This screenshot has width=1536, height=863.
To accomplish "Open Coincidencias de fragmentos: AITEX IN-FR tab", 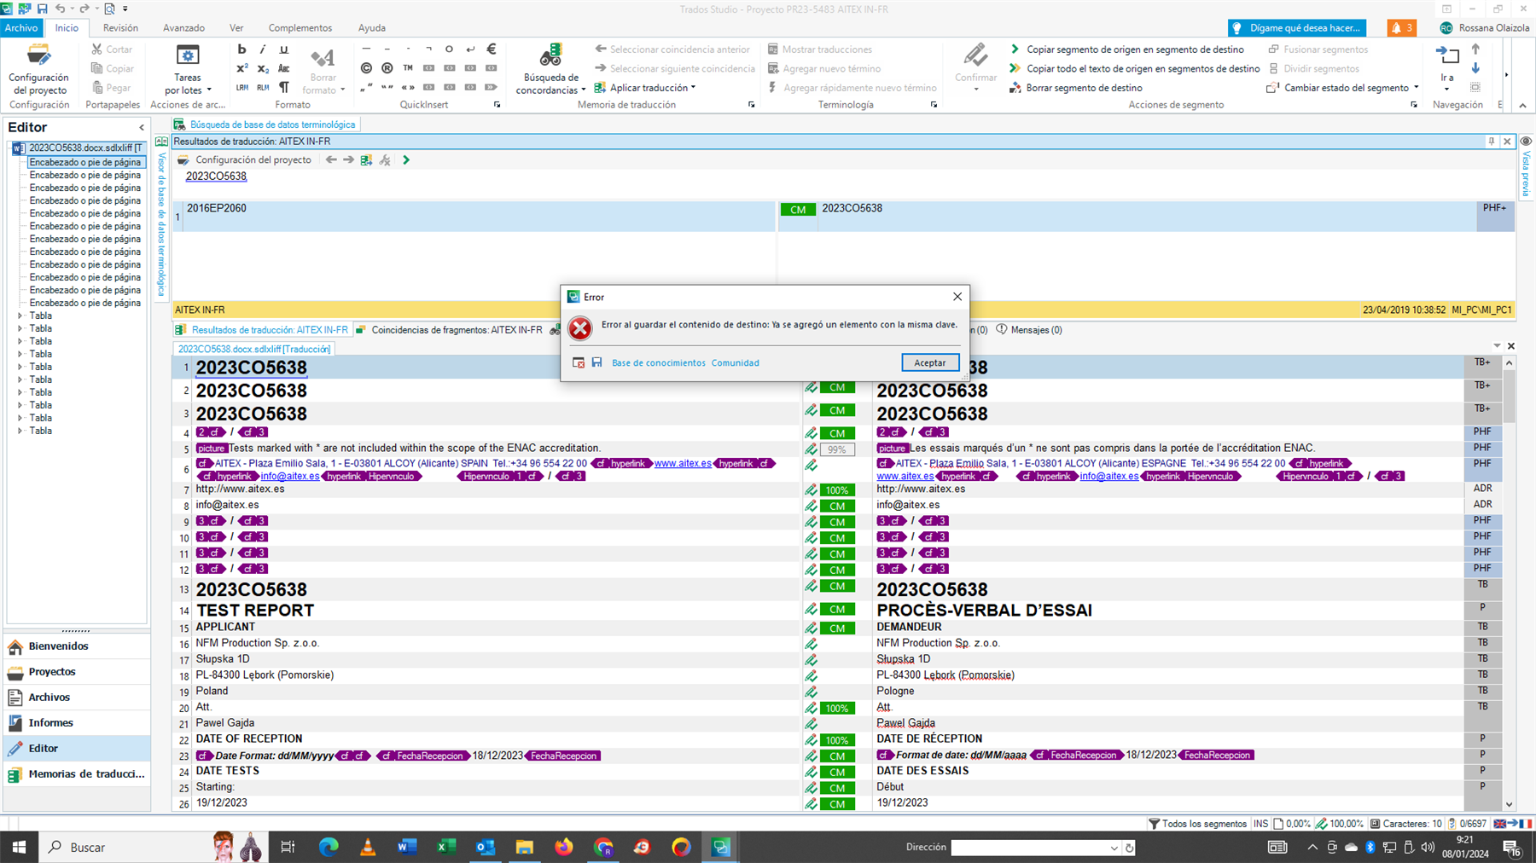I will [450, 330].
